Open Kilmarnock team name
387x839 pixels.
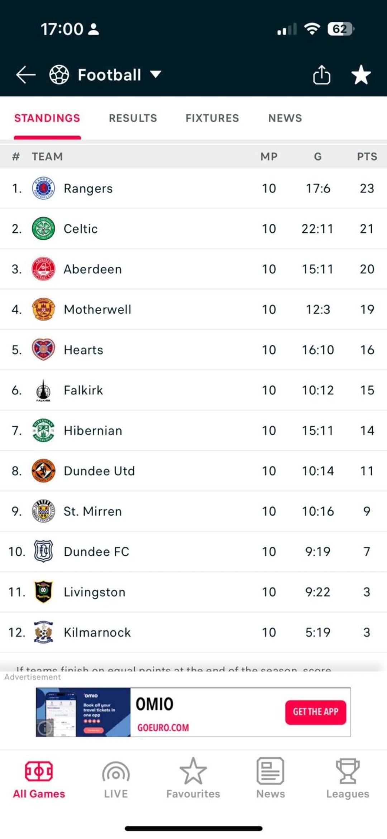[x=97, y=632]
